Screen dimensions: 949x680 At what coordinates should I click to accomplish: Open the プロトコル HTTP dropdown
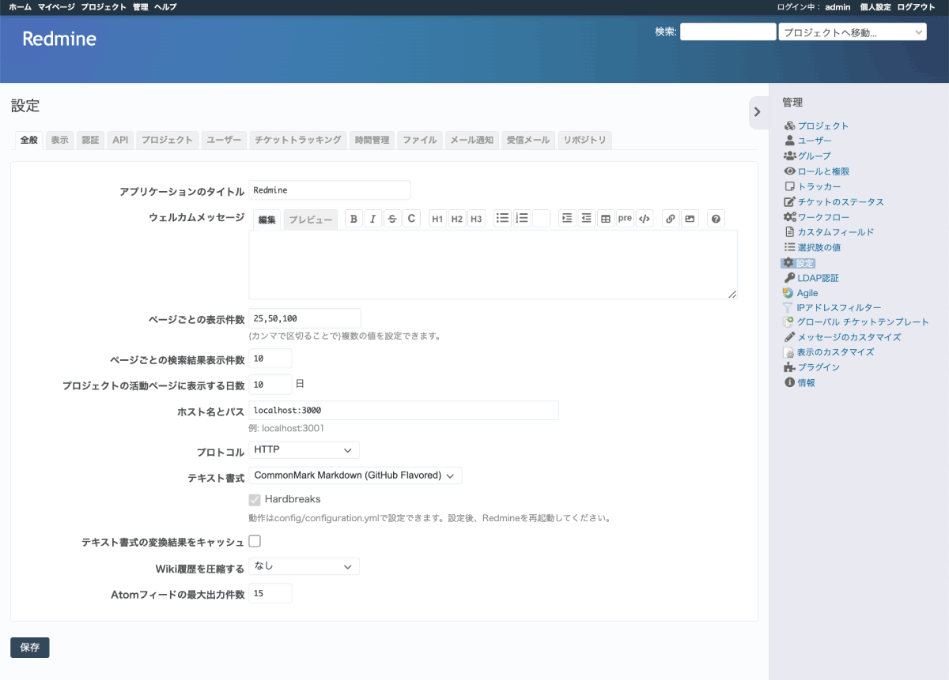click(x=304, y=450)
